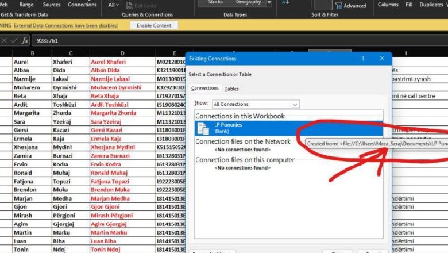448x253 pixels.
Task: Click the Existing Connections ribbon button
Action: (x=82, y=5)
